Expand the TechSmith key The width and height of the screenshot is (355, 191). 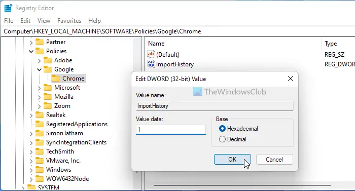coord(31,152)
